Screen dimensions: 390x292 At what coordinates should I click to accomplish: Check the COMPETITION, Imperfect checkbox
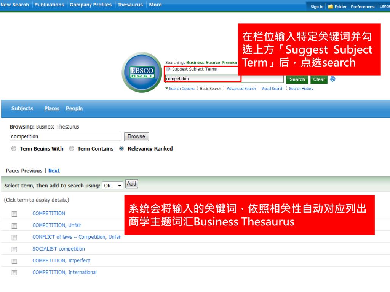(14, 261)
